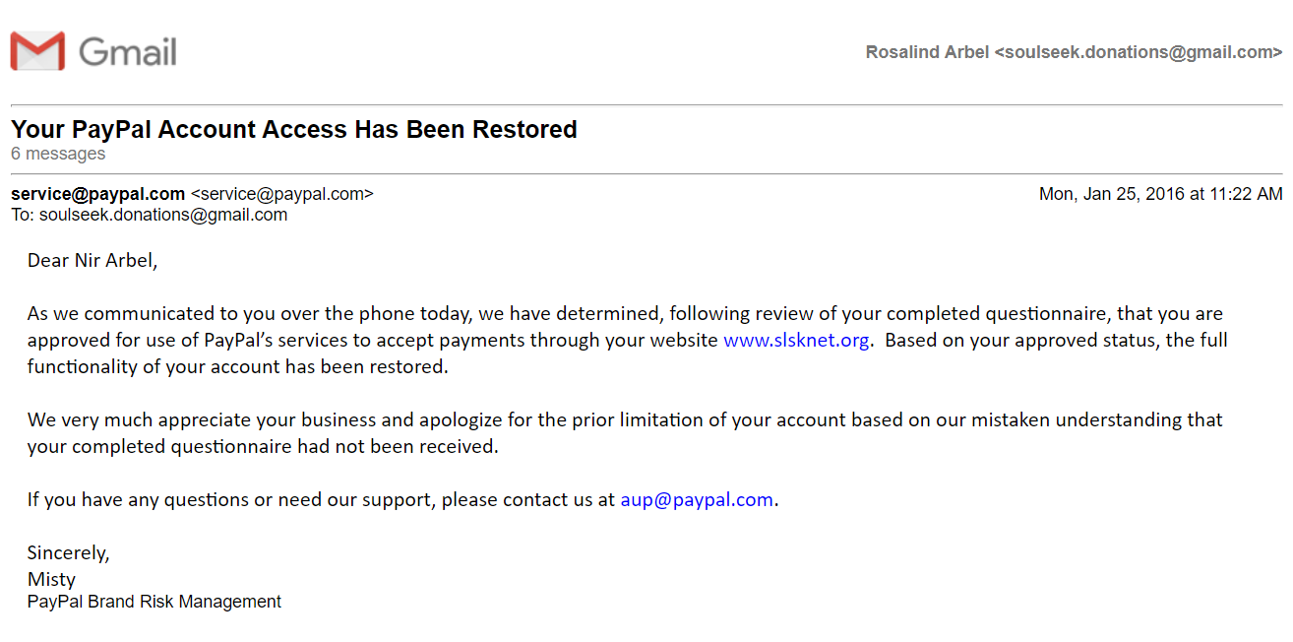Open the aup@paypal.com email link
Viewport: 1293px width, 642px height.
click(x=697, y=499)
